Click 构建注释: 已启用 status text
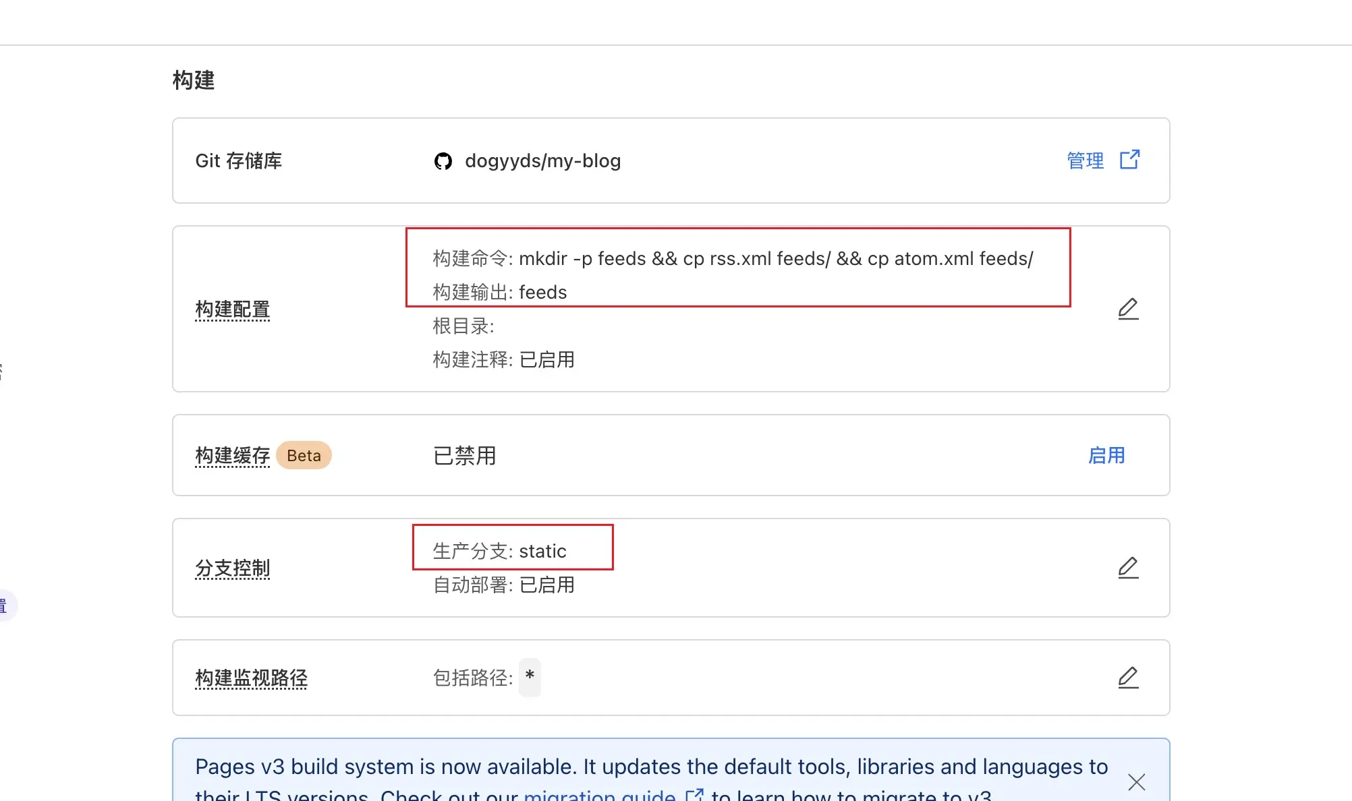This screenshot has height=801, width=1352. point(503,359)
